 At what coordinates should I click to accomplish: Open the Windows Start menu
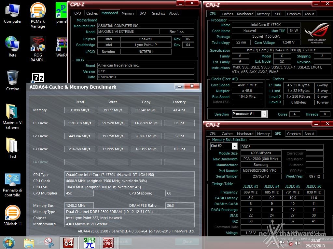pyautogui.click(x=9, y=243)
